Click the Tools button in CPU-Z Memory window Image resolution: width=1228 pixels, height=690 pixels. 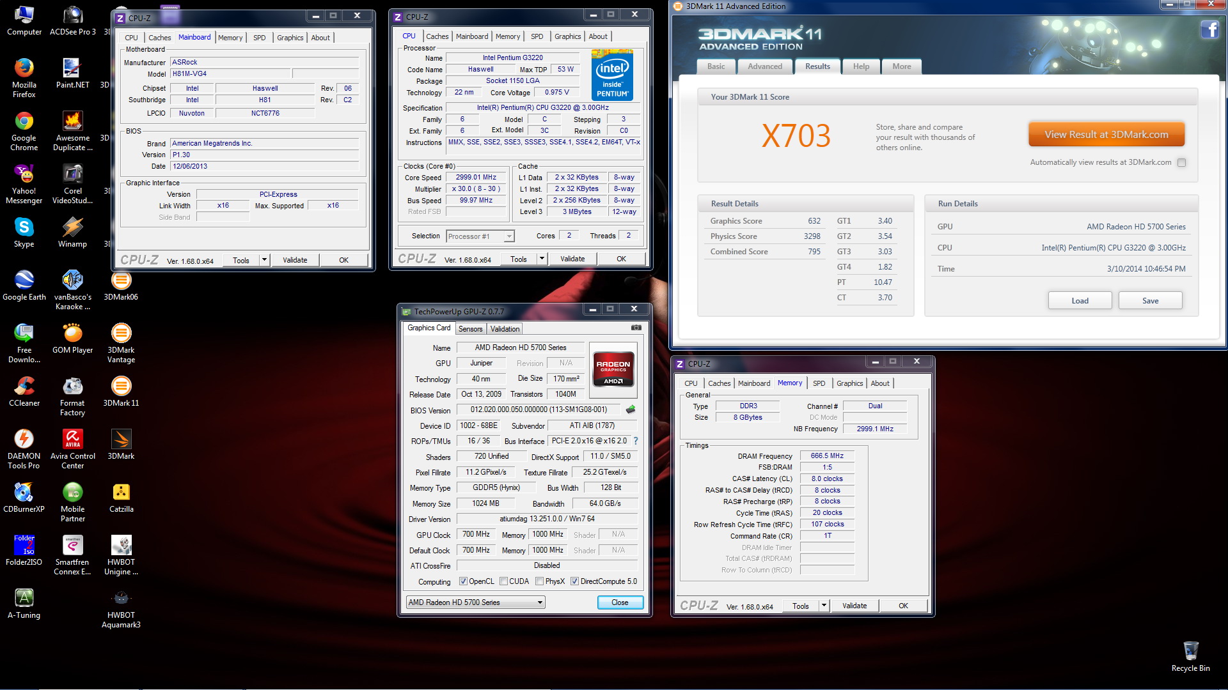(800, 606)
